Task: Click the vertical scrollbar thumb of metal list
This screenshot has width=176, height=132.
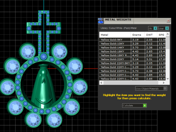Action: (x=168, y=43)
